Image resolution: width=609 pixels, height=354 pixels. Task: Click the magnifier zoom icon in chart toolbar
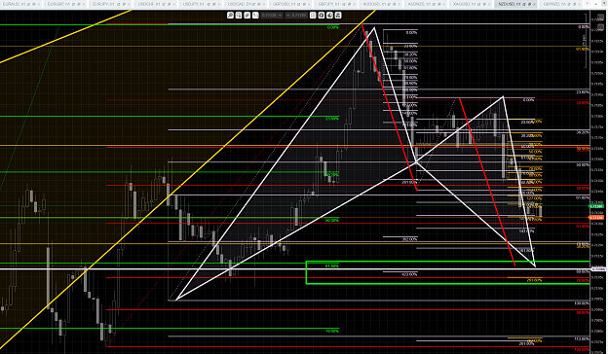pyautogui.click(x=230, y=16)
